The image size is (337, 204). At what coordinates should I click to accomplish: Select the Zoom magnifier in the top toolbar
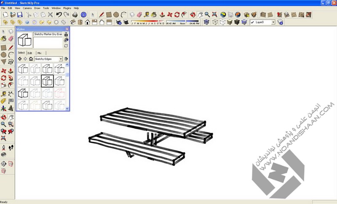click(208, 15)
